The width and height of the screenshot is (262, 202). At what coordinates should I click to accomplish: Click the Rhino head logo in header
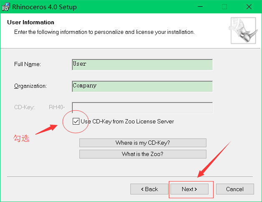tap(242, 31)
